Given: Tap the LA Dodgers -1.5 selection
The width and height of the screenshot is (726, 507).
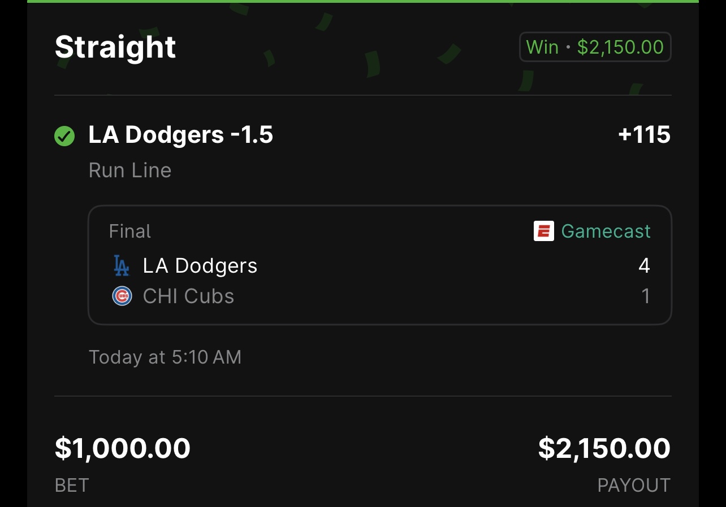Looking at the screenshot, I should (x=181, y=135).
